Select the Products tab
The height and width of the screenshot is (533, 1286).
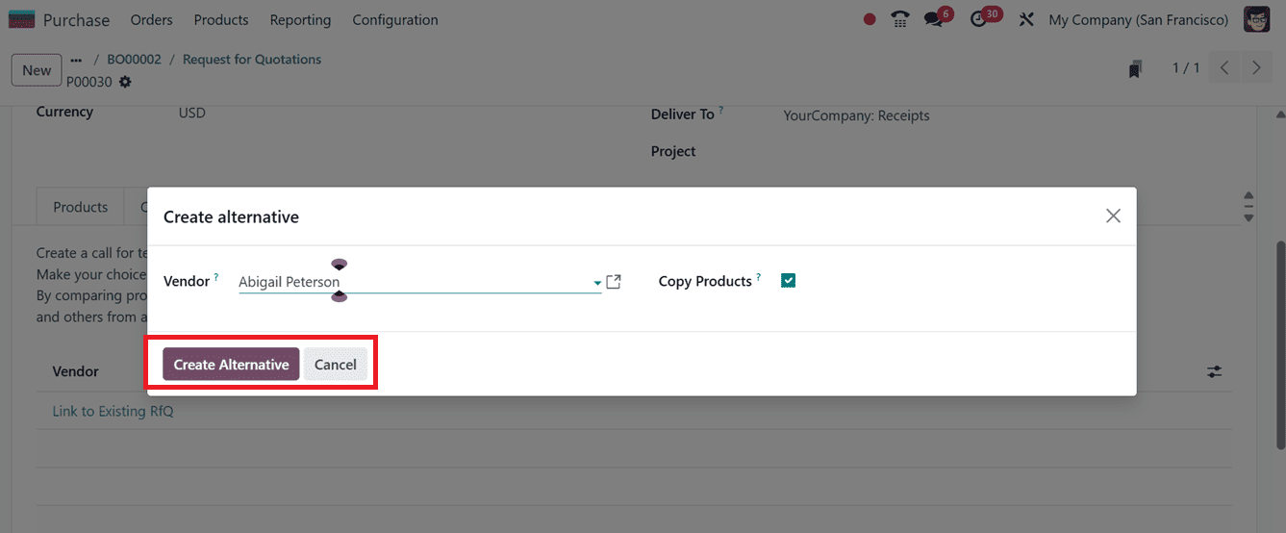(80, 207)
